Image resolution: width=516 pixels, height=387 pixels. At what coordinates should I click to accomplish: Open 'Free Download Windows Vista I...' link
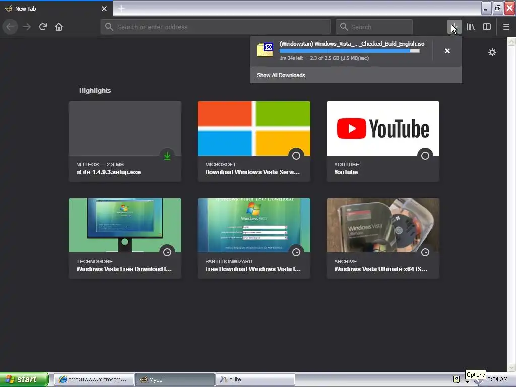tap(253, 269)
